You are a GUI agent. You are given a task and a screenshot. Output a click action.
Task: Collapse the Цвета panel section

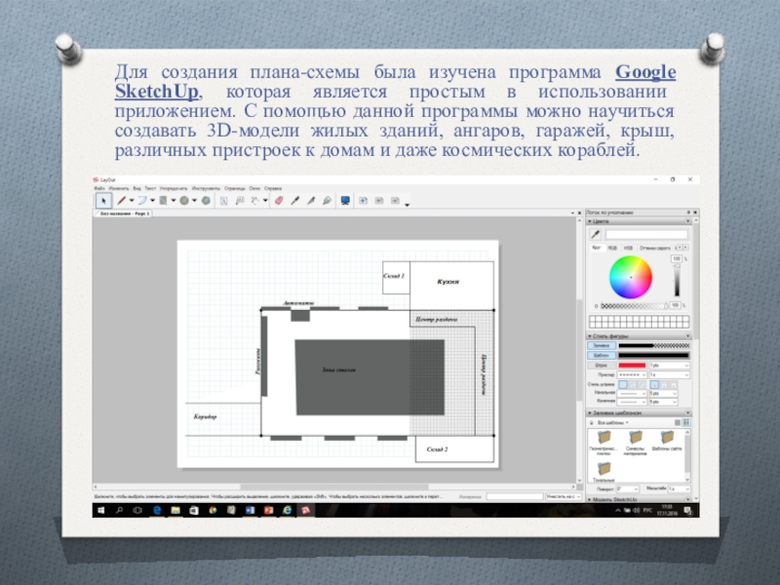click(589, 221)
